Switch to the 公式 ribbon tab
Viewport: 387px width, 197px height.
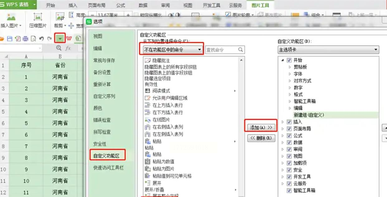point(121,5)
